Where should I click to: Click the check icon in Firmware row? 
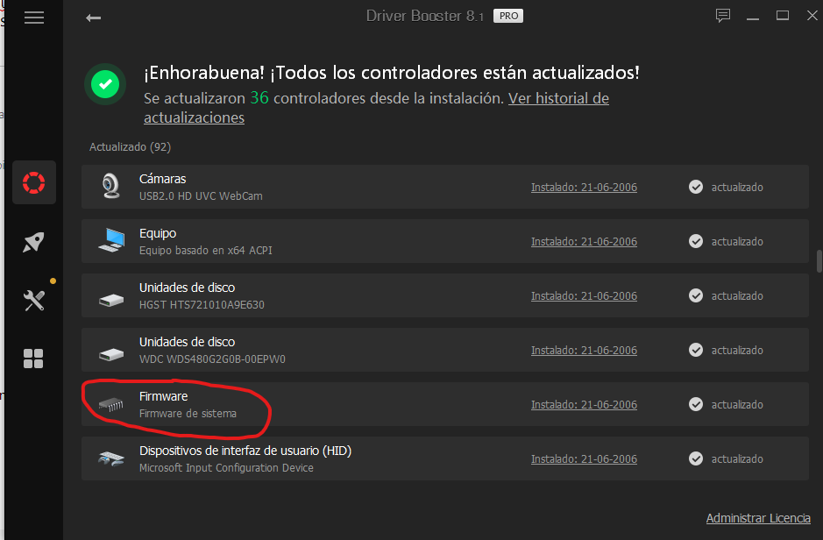(696, 404)
